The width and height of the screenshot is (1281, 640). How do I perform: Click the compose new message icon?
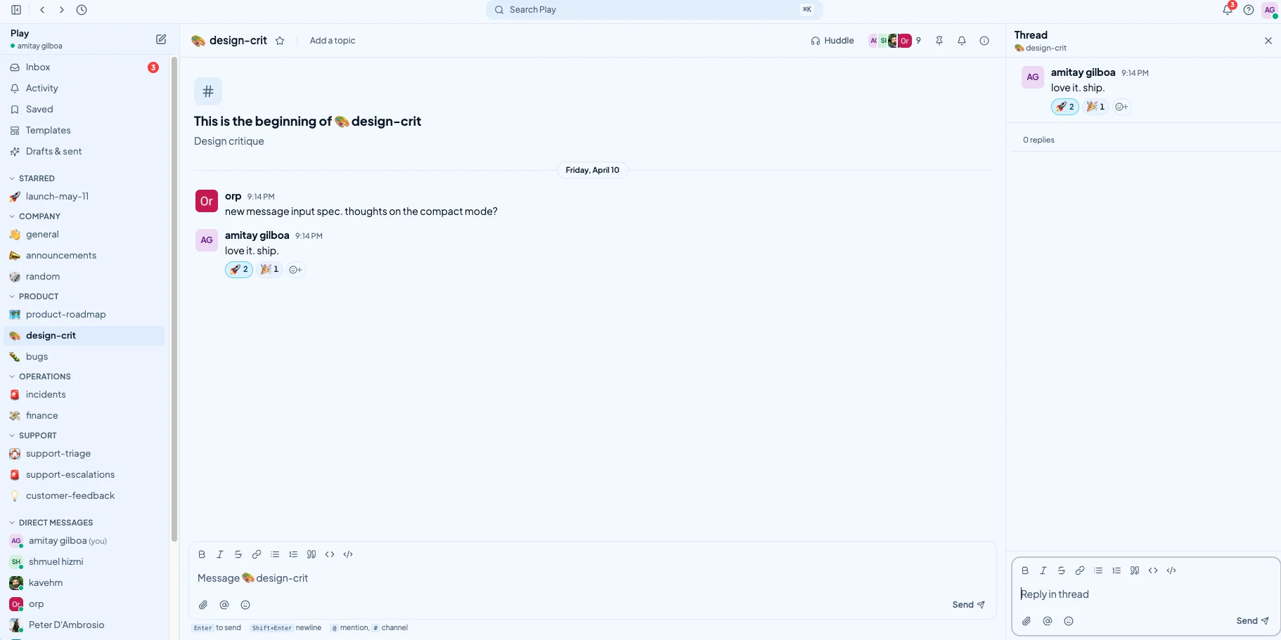point(161,39)
